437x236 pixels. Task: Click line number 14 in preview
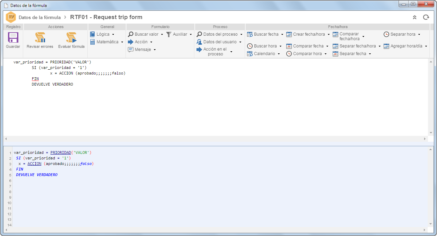click(x=9, y=225)
